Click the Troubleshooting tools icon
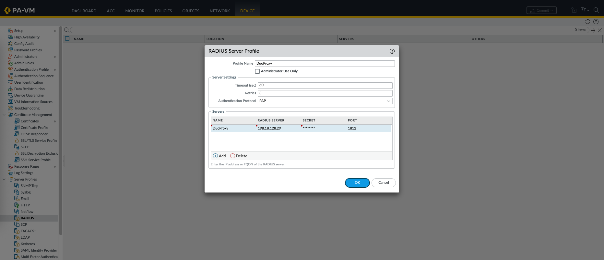This screenshot has width=604, height=260. [x=10, y=108]
